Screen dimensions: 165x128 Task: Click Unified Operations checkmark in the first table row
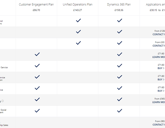click(x=78, y=20)
